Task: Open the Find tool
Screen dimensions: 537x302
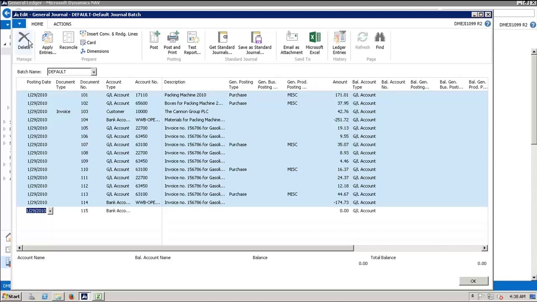Action: coord(380,41)
